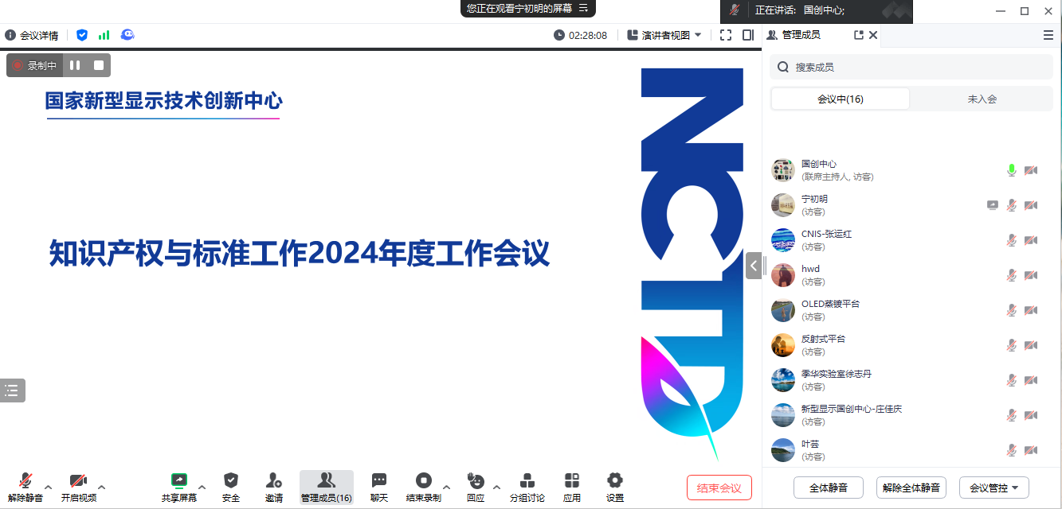Screen dimensions: 1062x509
Task: Toggle the 管理成员(16) panel
Action: [327, 487]
